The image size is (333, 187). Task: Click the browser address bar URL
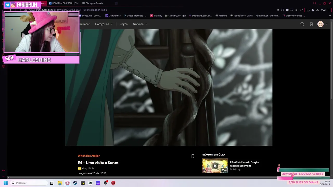click(x=68, y=10)
